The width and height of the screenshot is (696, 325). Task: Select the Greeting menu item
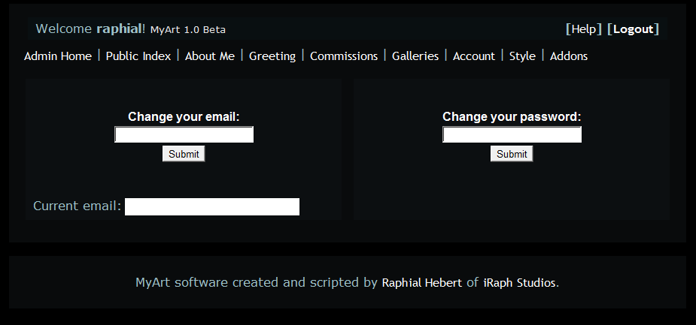pyautogui.click(x=272, y=56)
